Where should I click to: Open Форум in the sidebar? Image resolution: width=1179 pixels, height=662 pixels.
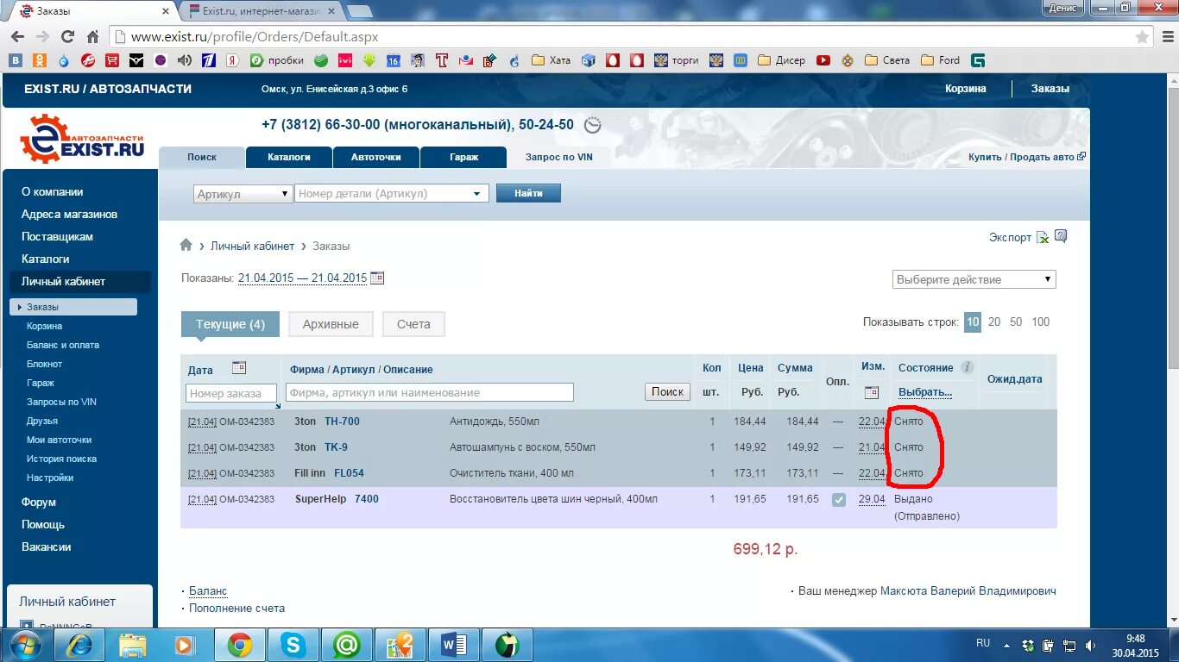[39, 502]
